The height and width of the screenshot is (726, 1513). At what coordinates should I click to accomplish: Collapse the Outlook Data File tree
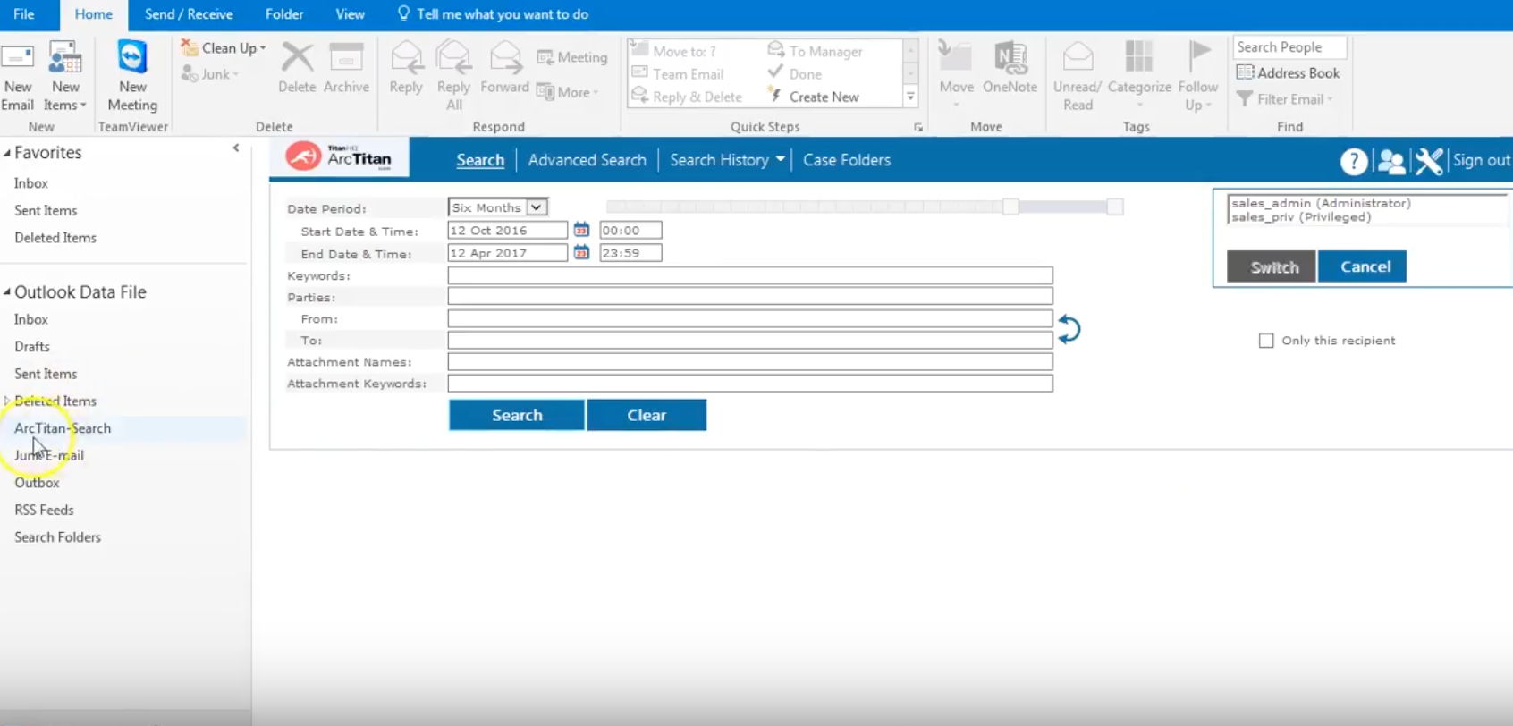[7, 291]
